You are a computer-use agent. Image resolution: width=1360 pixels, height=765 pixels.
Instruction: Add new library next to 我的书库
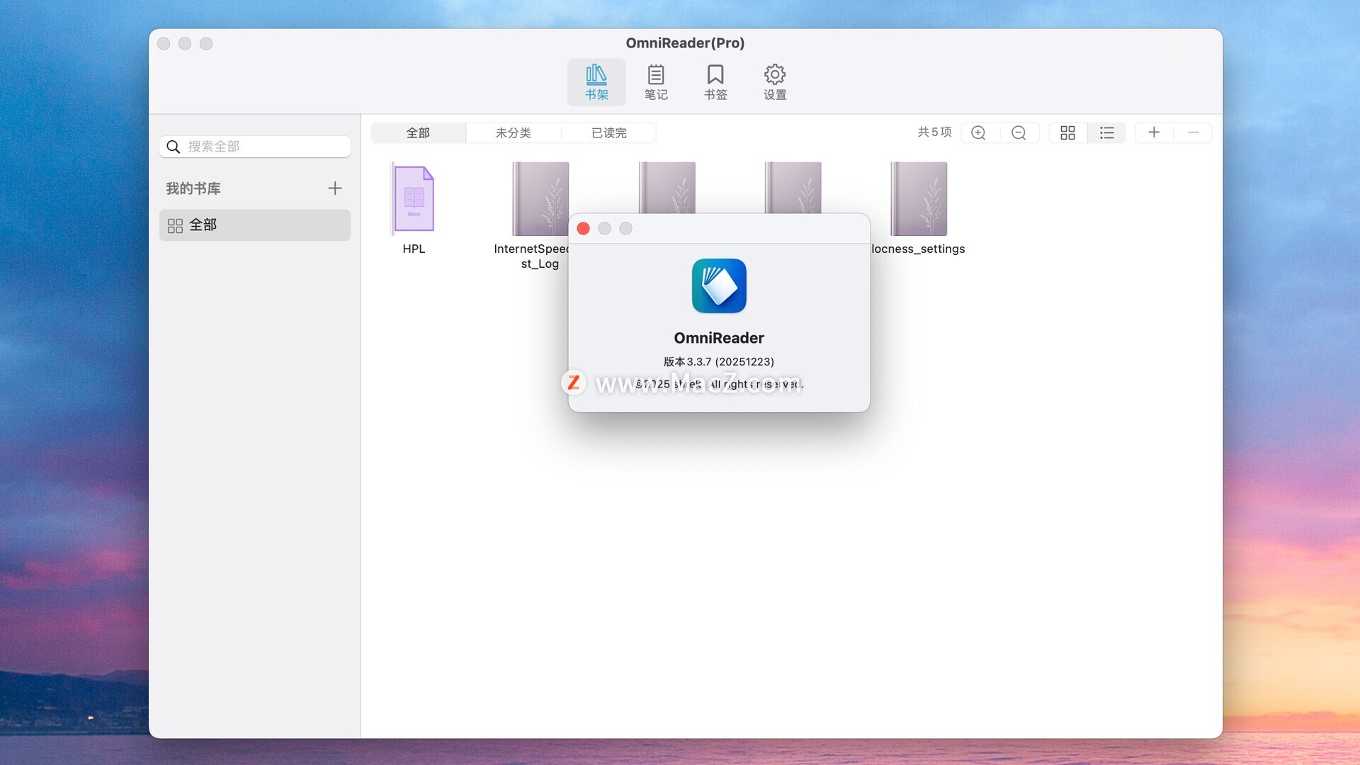[335, 188]
